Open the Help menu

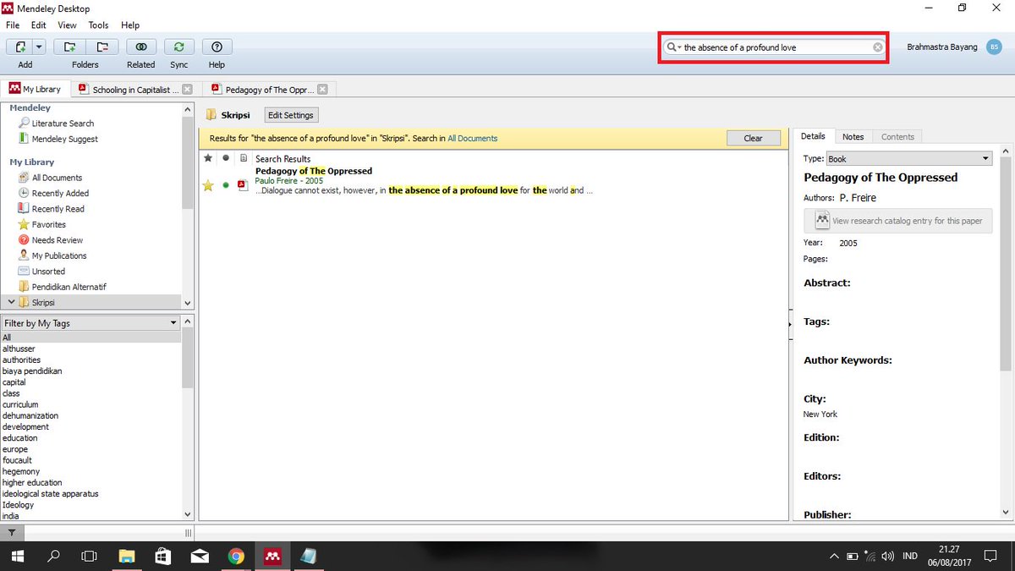(x=130, y=25)
